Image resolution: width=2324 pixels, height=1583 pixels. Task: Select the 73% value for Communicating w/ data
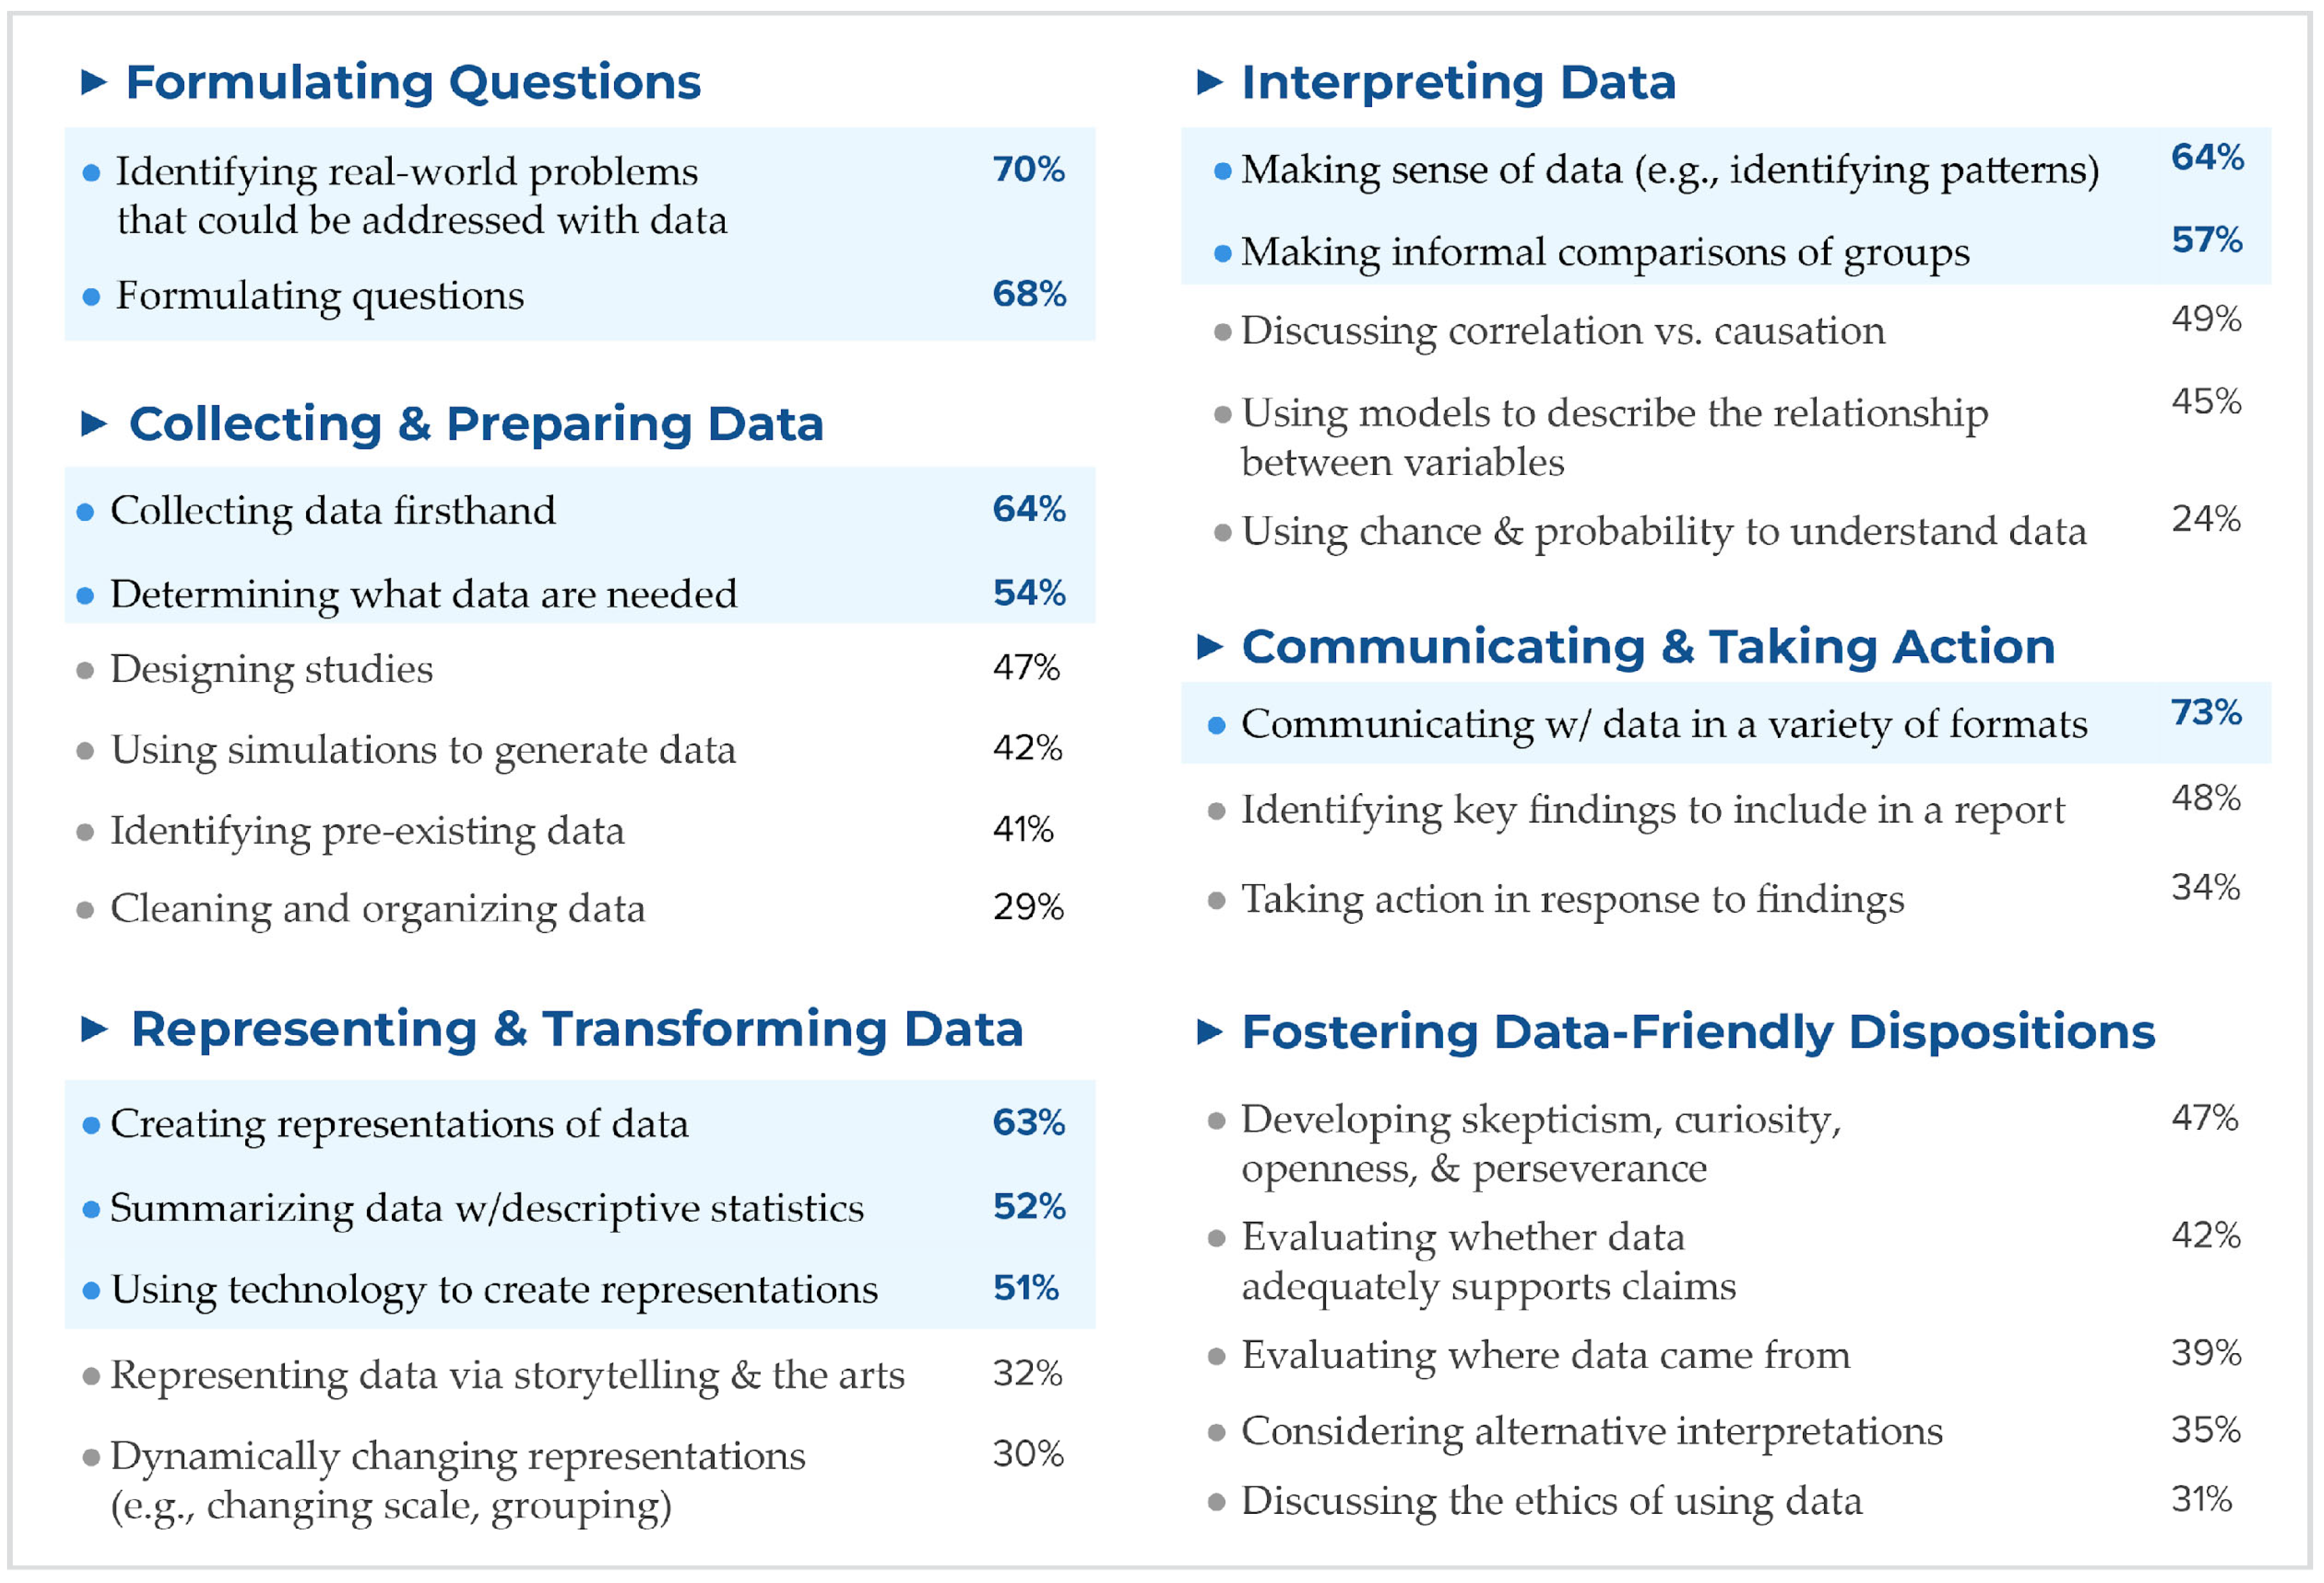coord(2205,713)
